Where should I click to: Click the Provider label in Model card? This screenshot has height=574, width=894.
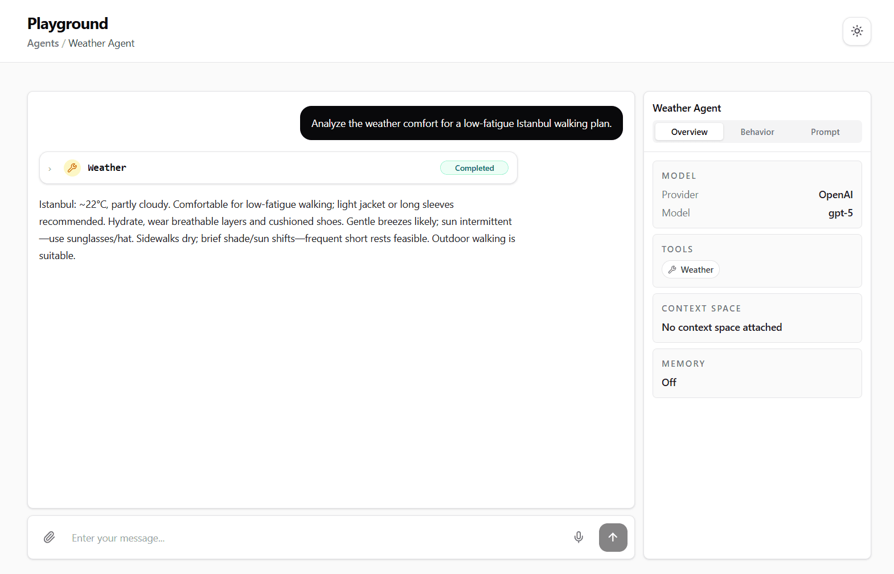[x=680, y=195]
